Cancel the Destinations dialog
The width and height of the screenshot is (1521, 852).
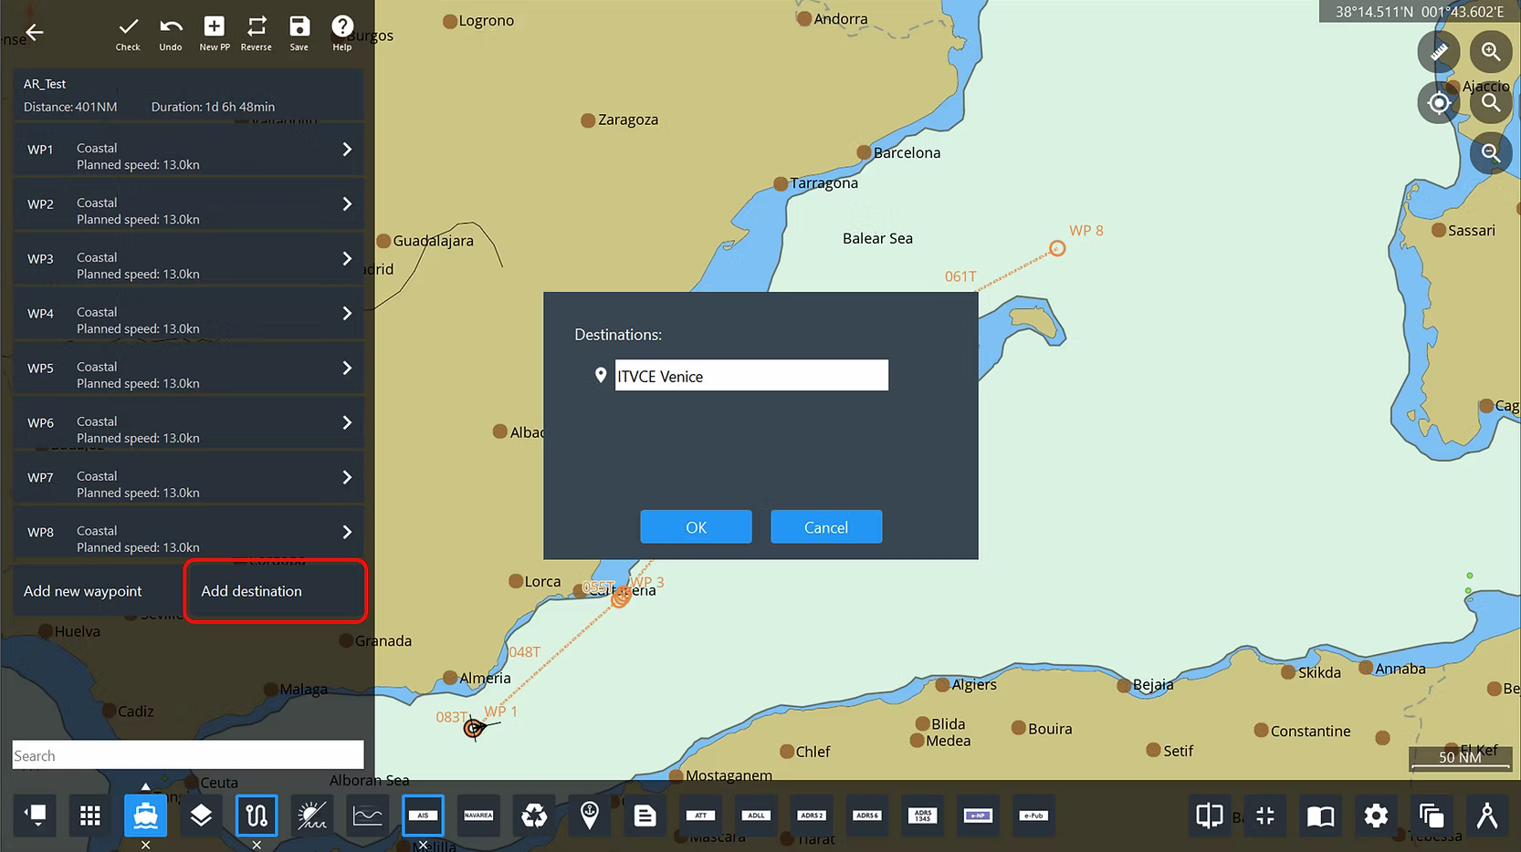click(x=826, y=527)
